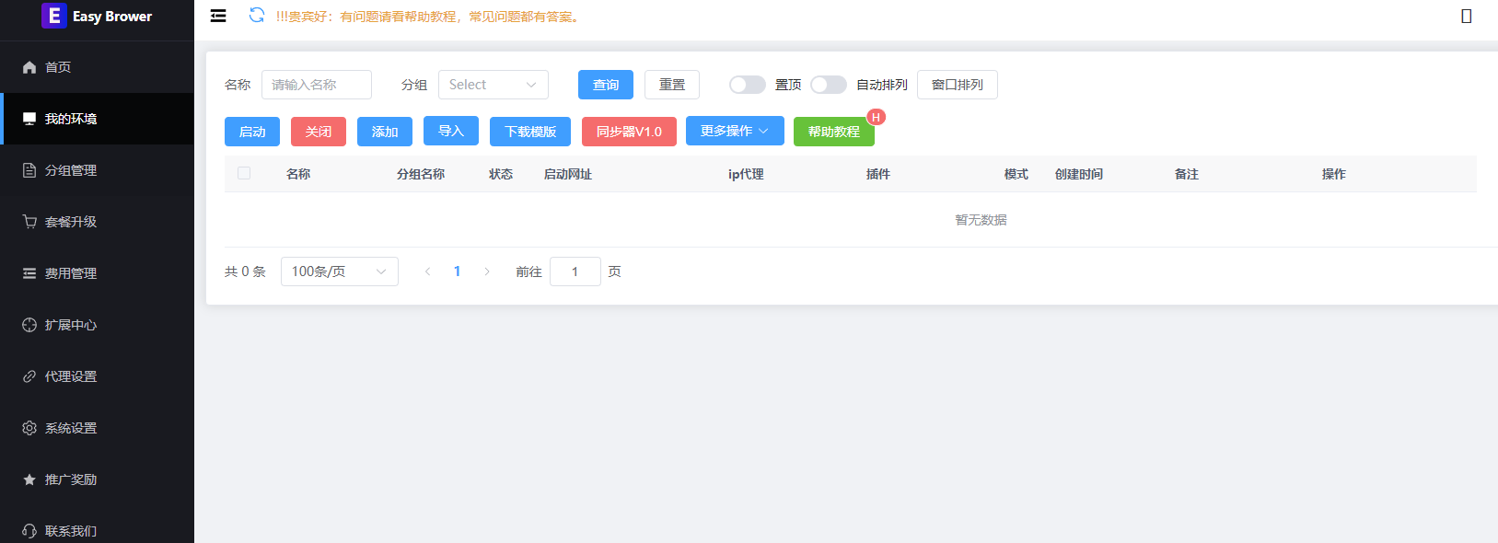The height and width of the screenshot is (543, 1498).
Task: Open 套餐升级 via the shopping cart icon
Action: click(29, 222)
